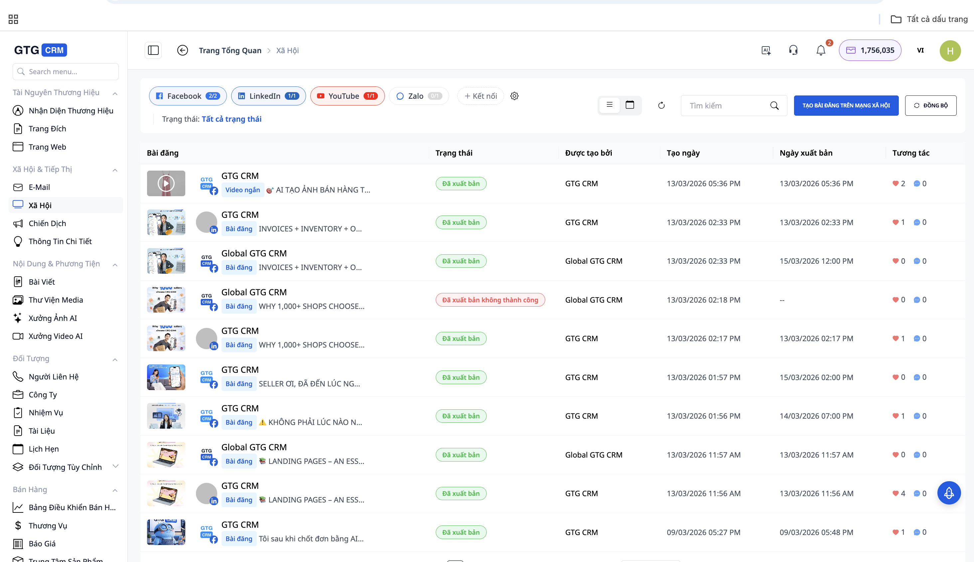Click the Tìm kiếm search field
This screenshot has width=974, height=562.
[726, 105]
